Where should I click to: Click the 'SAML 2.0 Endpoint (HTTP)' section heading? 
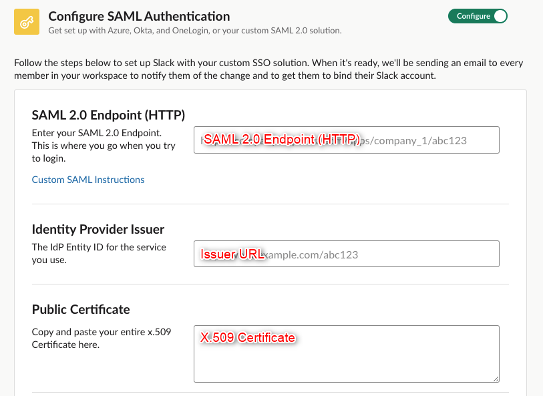click(x=108, y=115)
